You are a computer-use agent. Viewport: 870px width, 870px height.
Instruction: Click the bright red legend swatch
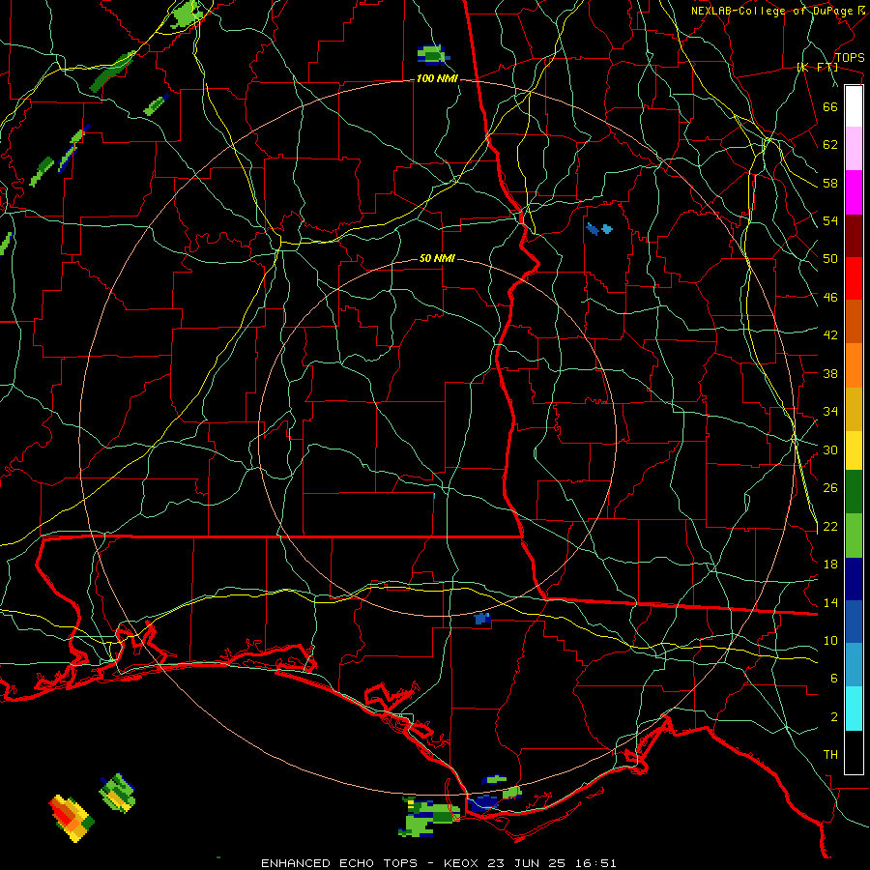(854, 278)
